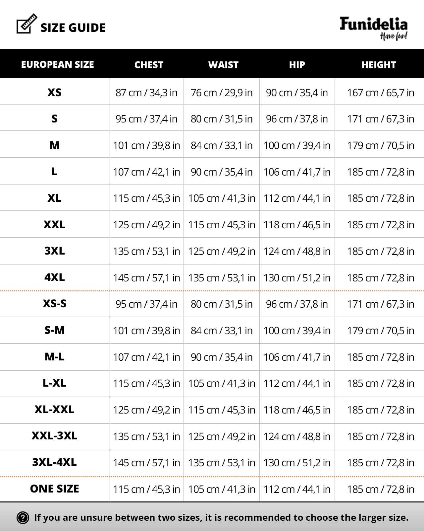Screen dimensions: 424x531
Task: Select the ONE SIZE row label
Action: (55, 489)
